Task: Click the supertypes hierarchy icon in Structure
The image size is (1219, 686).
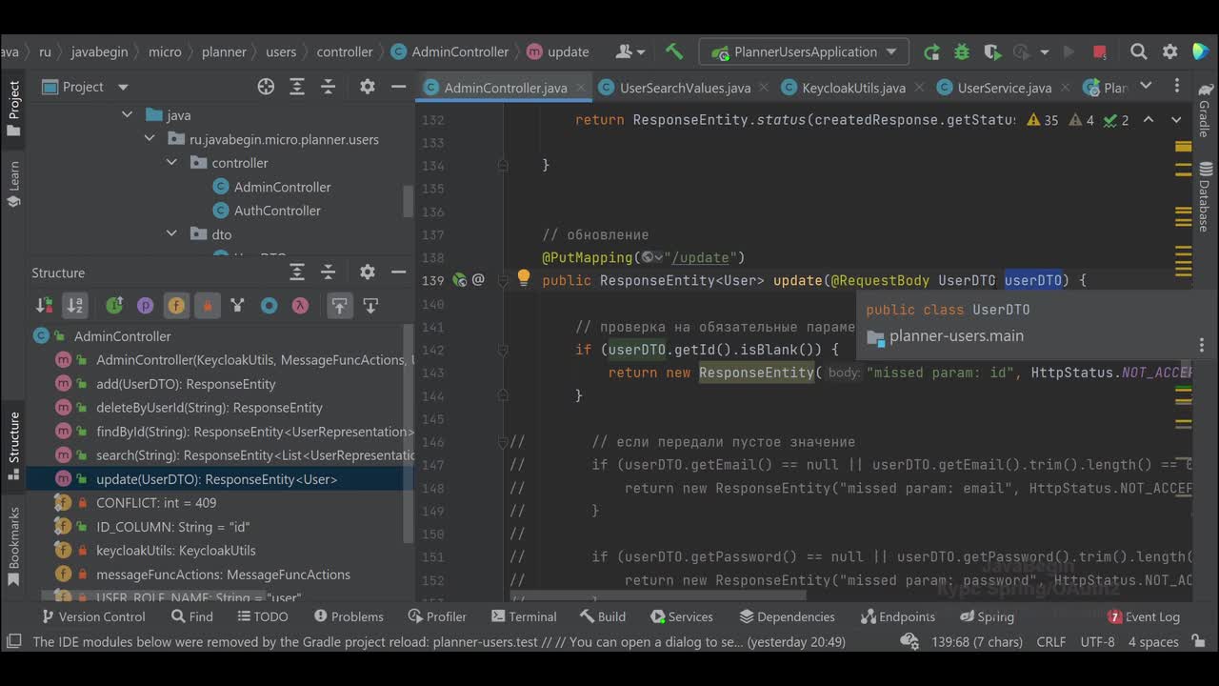Action: pos(237,306)
